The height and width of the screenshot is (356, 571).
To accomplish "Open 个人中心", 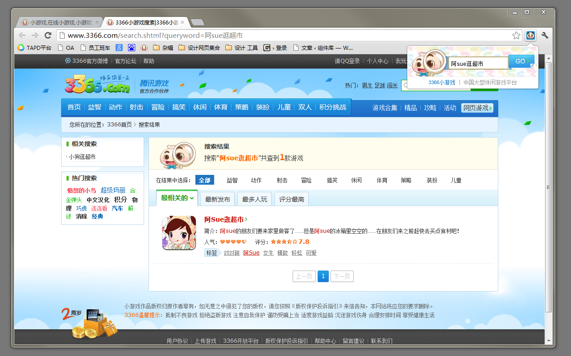I will click(x=377, y=61).
